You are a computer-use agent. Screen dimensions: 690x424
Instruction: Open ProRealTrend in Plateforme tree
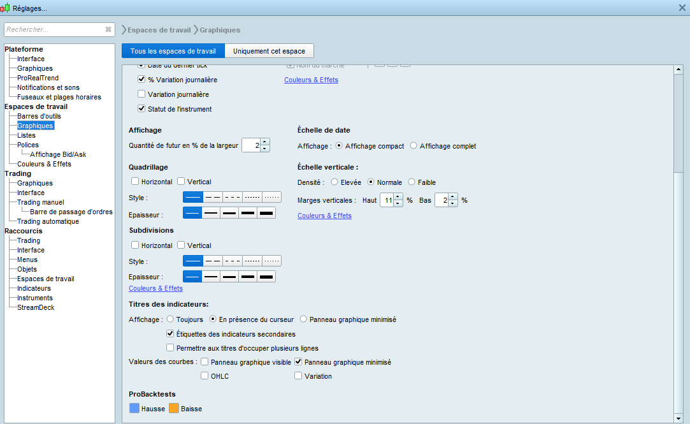click(38, 78)
